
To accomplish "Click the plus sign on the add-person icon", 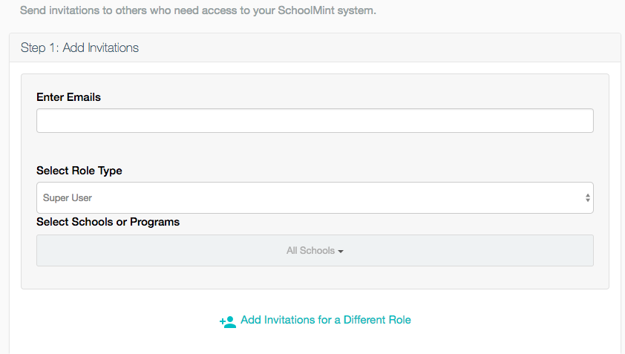I will coord(222,321).
